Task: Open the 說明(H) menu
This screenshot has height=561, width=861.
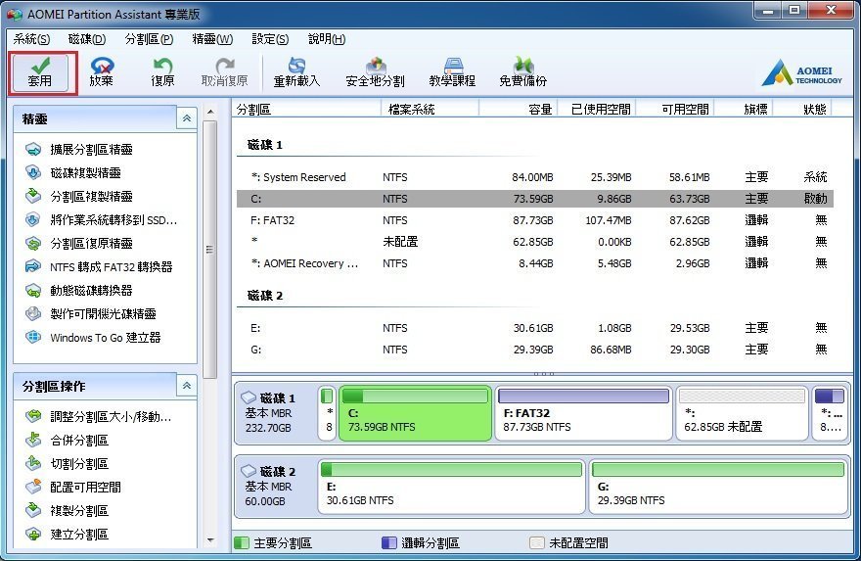Action: tap(327, 39)
